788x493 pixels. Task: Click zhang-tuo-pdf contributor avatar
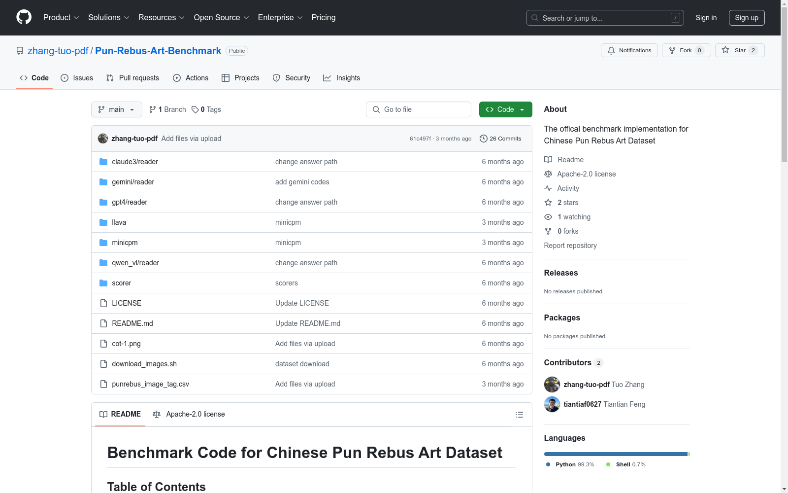[x=552, y=385]
